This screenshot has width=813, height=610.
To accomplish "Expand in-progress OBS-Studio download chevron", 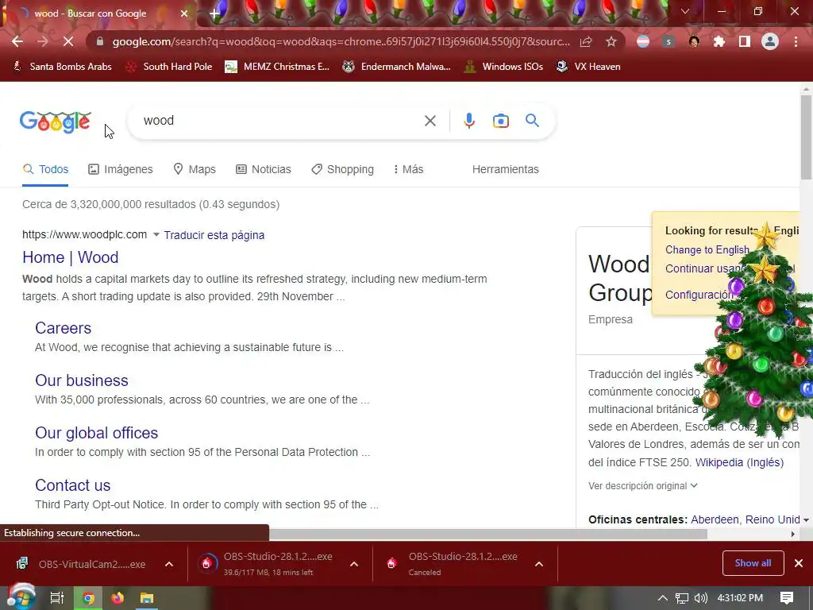I will click(354, 565).
